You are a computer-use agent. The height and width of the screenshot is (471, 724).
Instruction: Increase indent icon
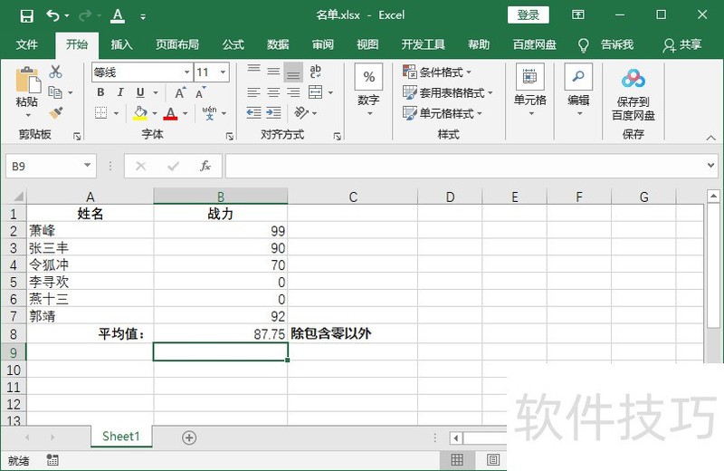273,113
